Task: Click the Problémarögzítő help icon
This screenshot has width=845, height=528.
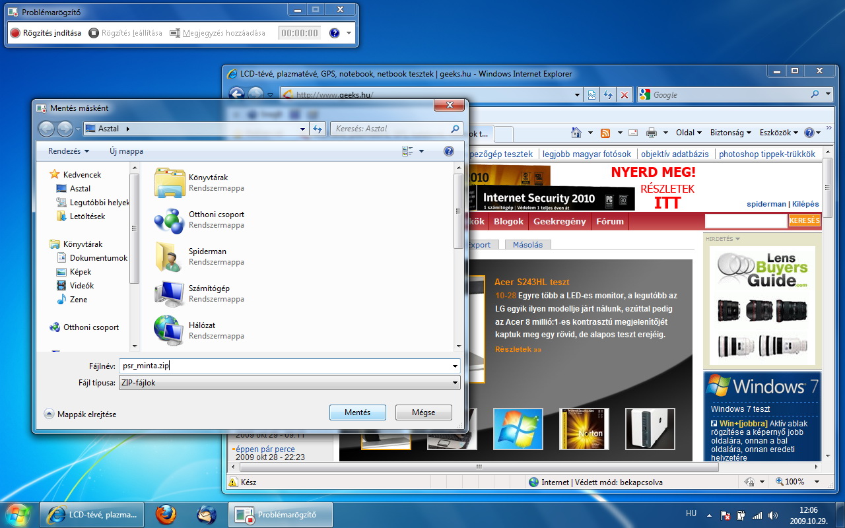Action: tap(334, 33)
